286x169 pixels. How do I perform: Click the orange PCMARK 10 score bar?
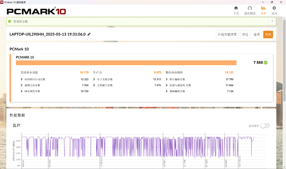tap(126, 63)
